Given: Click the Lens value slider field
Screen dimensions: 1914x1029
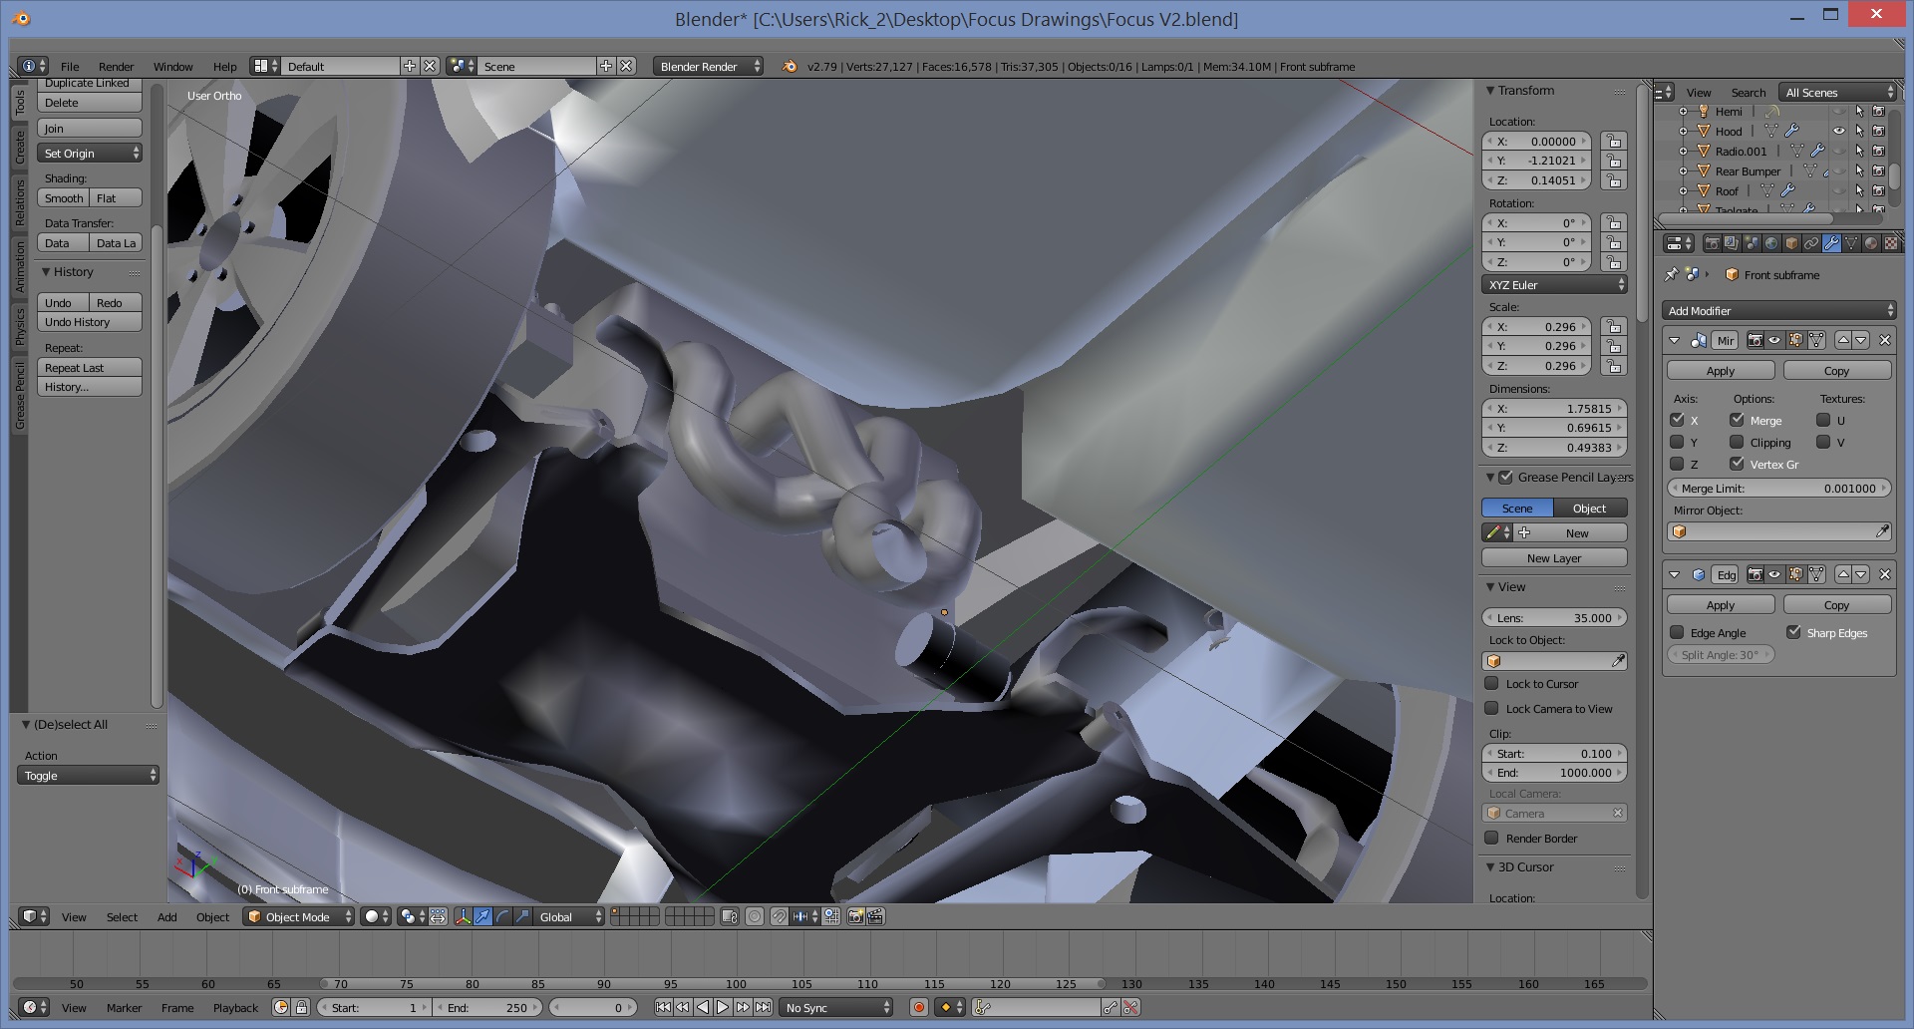Looking at the screenshot, I should [x=1553, y=618].
